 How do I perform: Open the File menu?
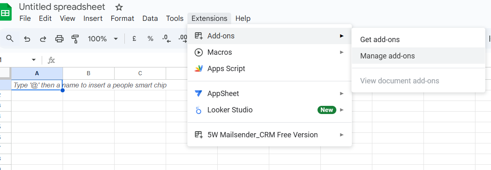click(25, 18)
